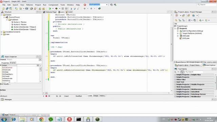Image resolution: width=217 pixels, height=122 pixels.
Task: Expand the Other Files palette category
Action: (175, 80)
